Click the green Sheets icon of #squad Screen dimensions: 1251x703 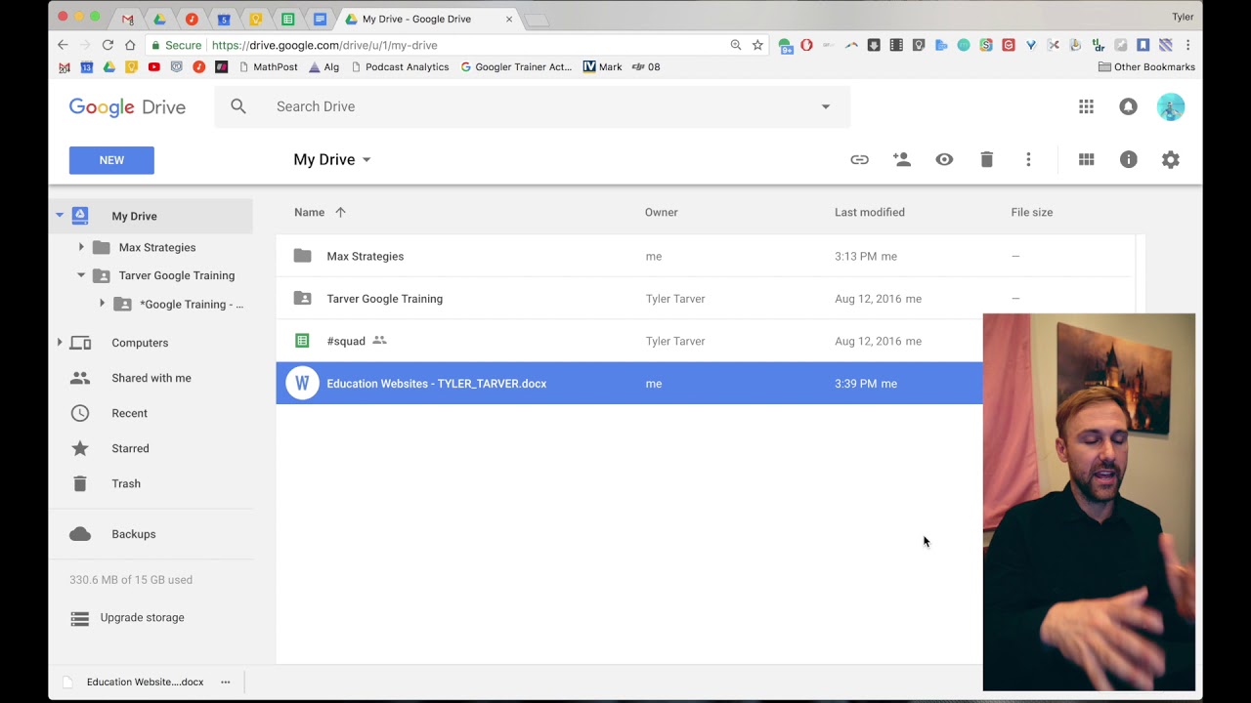(302, 341)
